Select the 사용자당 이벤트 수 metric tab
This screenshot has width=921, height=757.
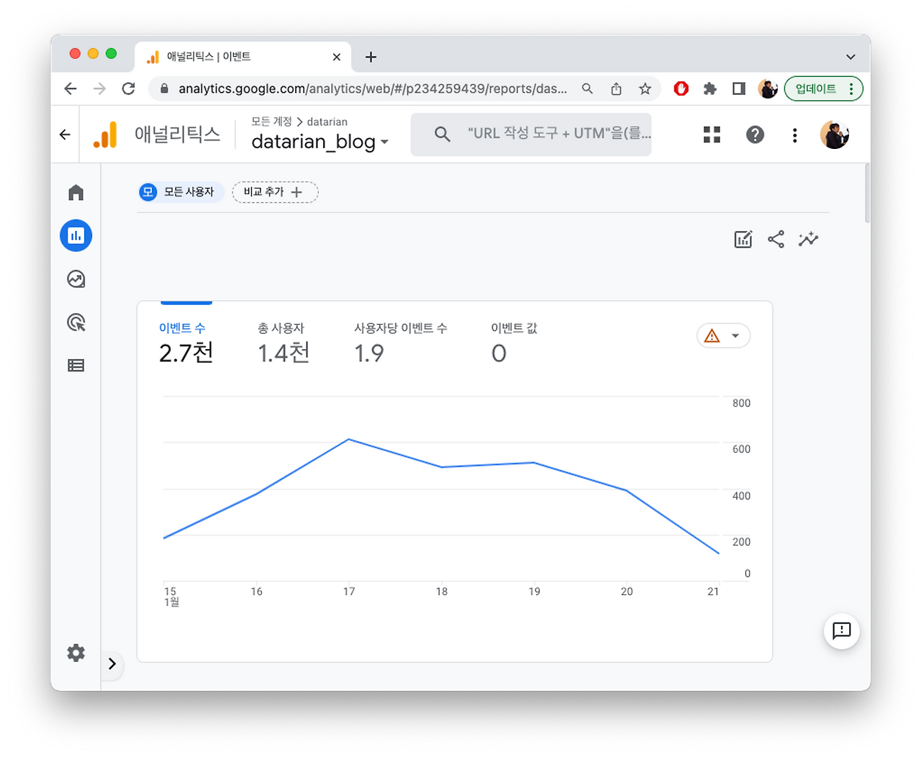point(400,343)
